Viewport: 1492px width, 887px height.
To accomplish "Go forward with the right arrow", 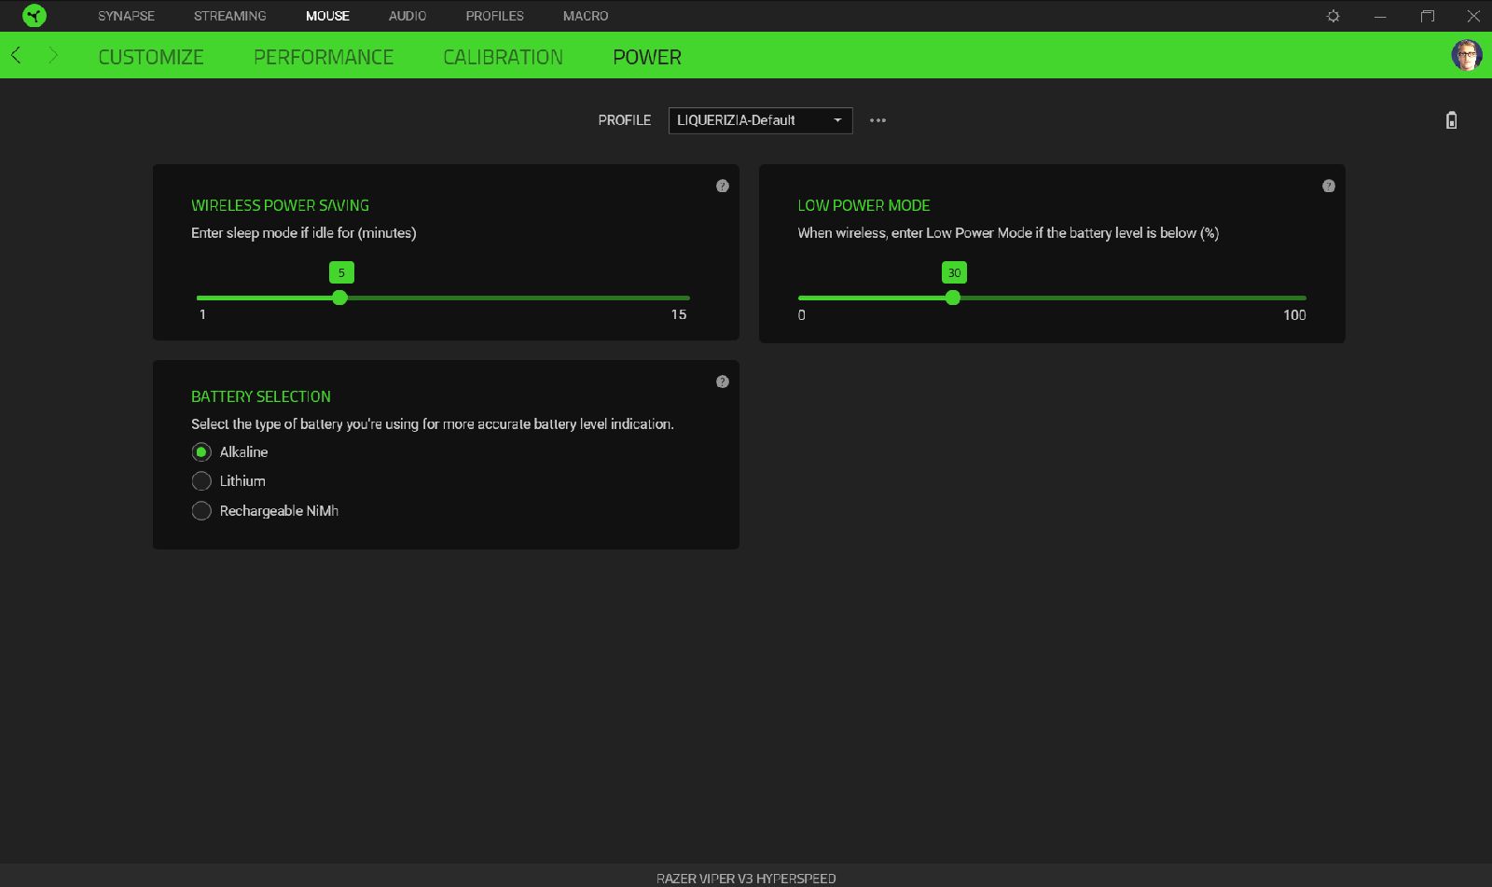I will tap(53, 56).
